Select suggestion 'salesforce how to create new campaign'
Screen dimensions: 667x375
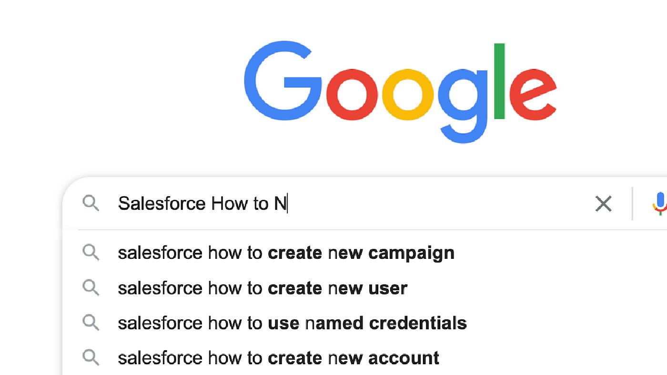(286, 253)
